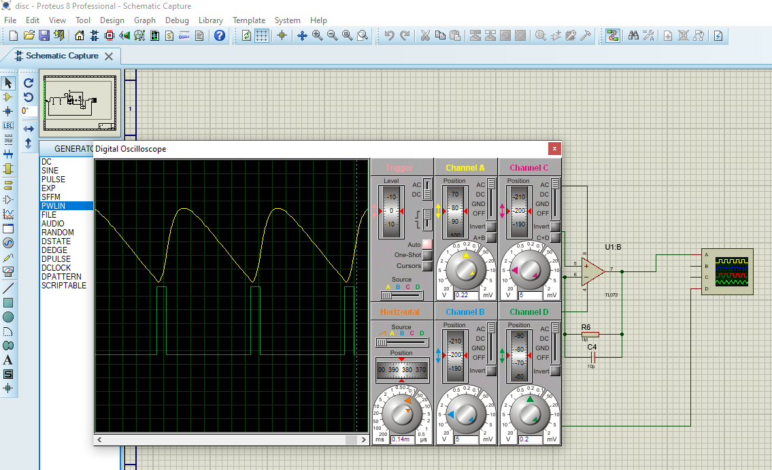The image size is (772, 470).
Task: Toggle the Channel A Invert button
Action: (491, 226)
